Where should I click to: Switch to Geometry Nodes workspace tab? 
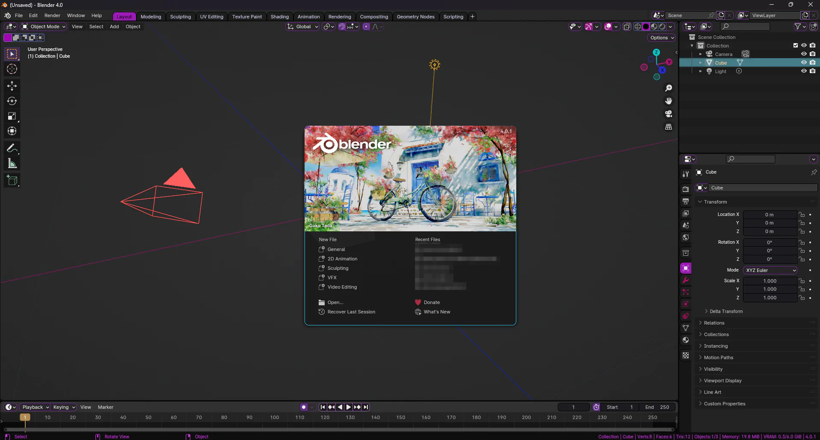pos(415,17)
